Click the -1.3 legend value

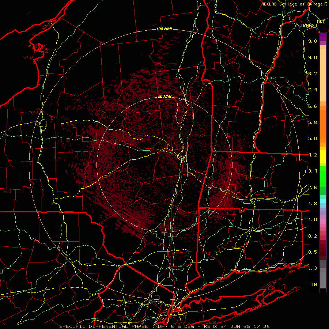pyautogui.click(x=311, y=268)
